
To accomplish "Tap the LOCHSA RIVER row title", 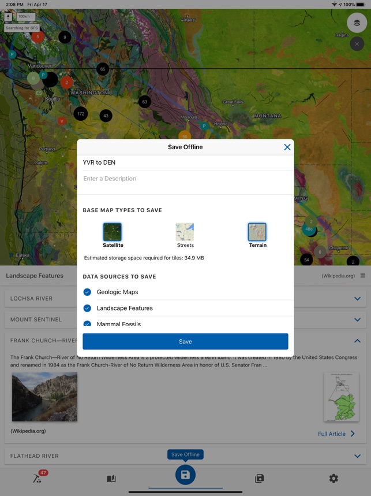I will click(x=31, y=299).
